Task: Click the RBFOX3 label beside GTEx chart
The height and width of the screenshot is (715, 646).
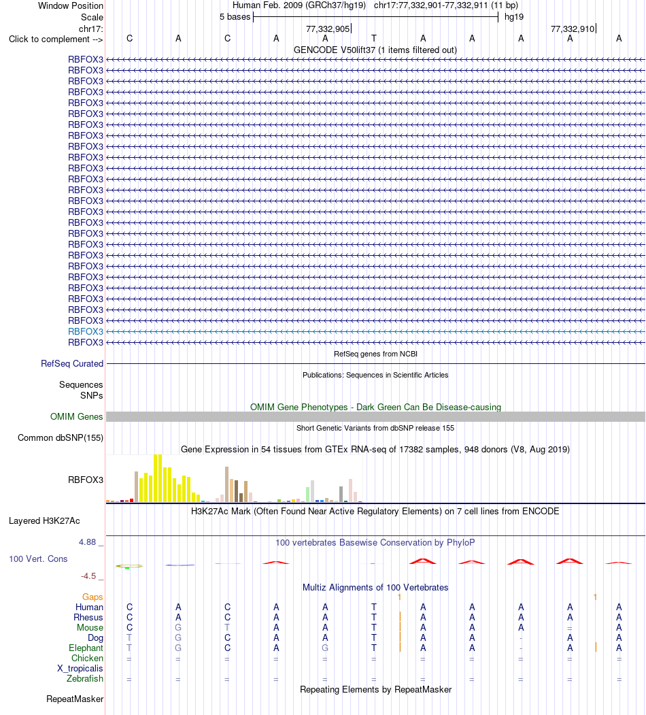Action: tap(86, 480)
